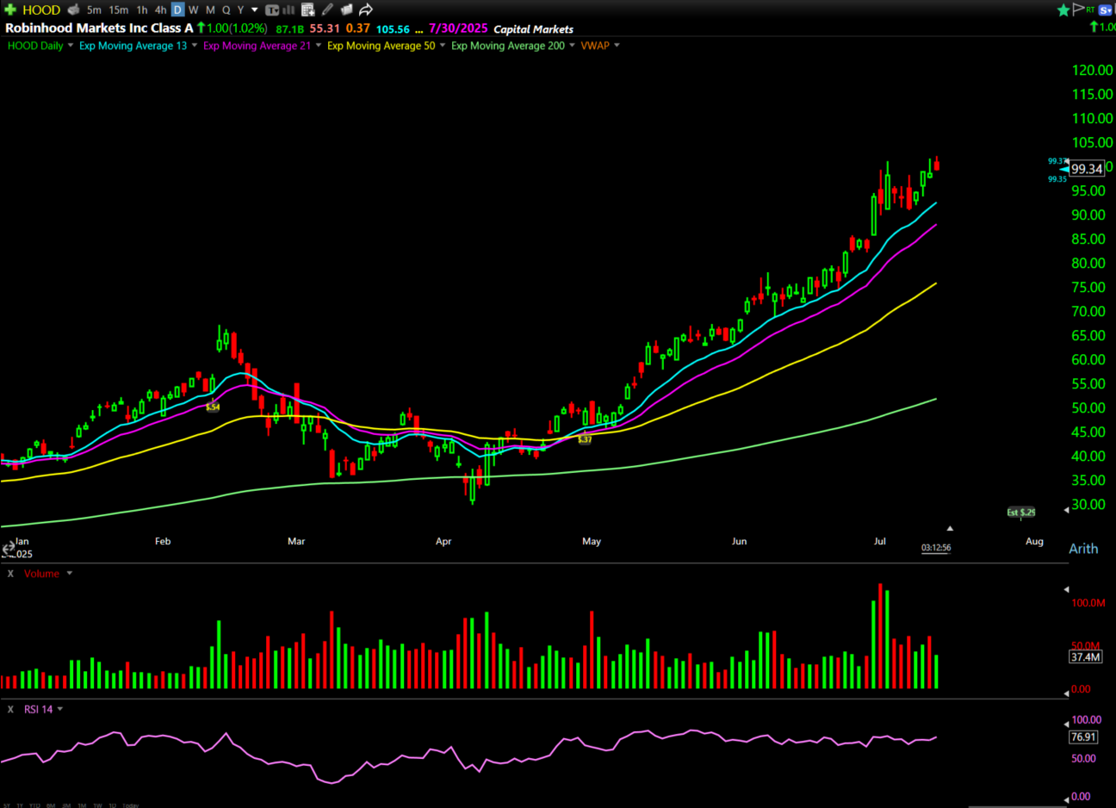Click the notes flag icon in the toolbar

(346, 9)
